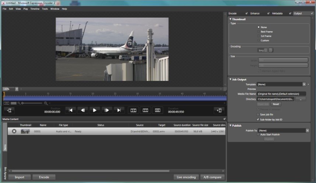Collapse the Publish section

coord(230,125)
